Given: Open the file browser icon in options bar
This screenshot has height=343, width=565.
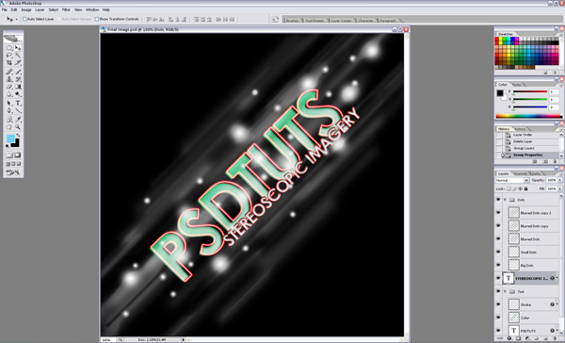Looking at the screenshot, I should click(x=275, y=20).
